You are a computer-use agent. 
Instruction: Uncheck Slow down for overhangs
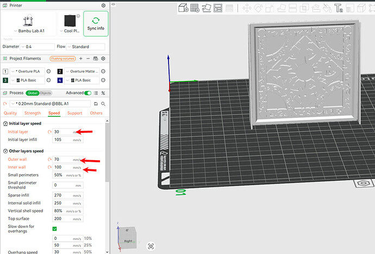click(54, 228)
